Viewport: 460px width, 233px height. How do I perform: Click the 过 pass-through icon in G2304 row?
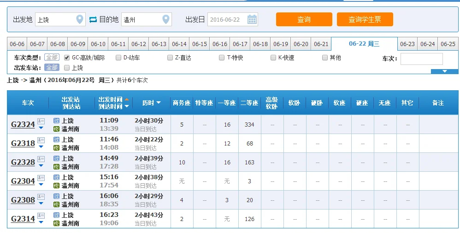(x=56, y=177)
